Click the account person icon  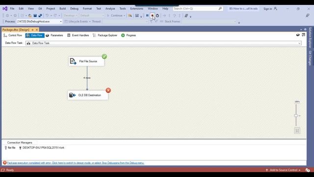pyautogui.click(x=276, y=9)
